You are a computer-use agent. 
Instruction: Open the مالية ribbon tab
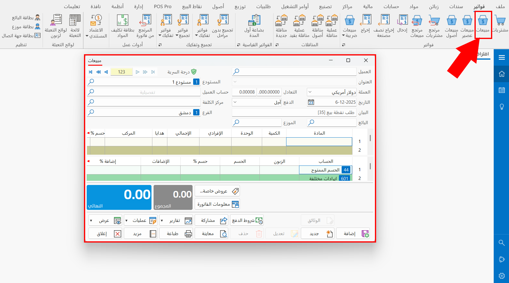(368, 6)
